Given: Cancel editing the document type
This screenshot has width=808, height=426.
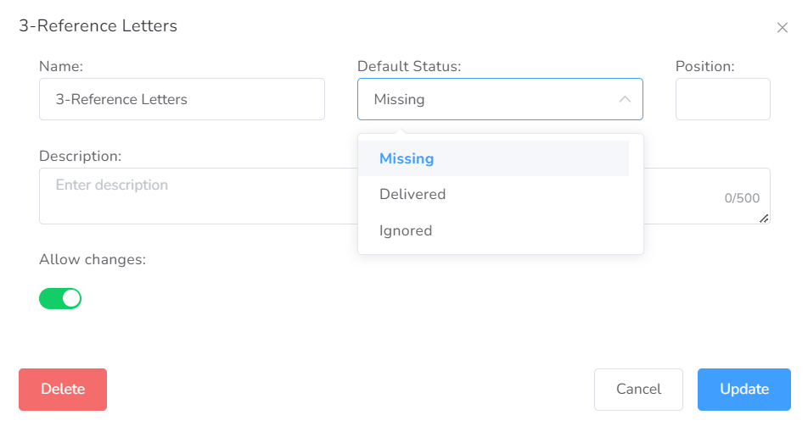Looking at the screenshot, I should click(x=638, y=390).
